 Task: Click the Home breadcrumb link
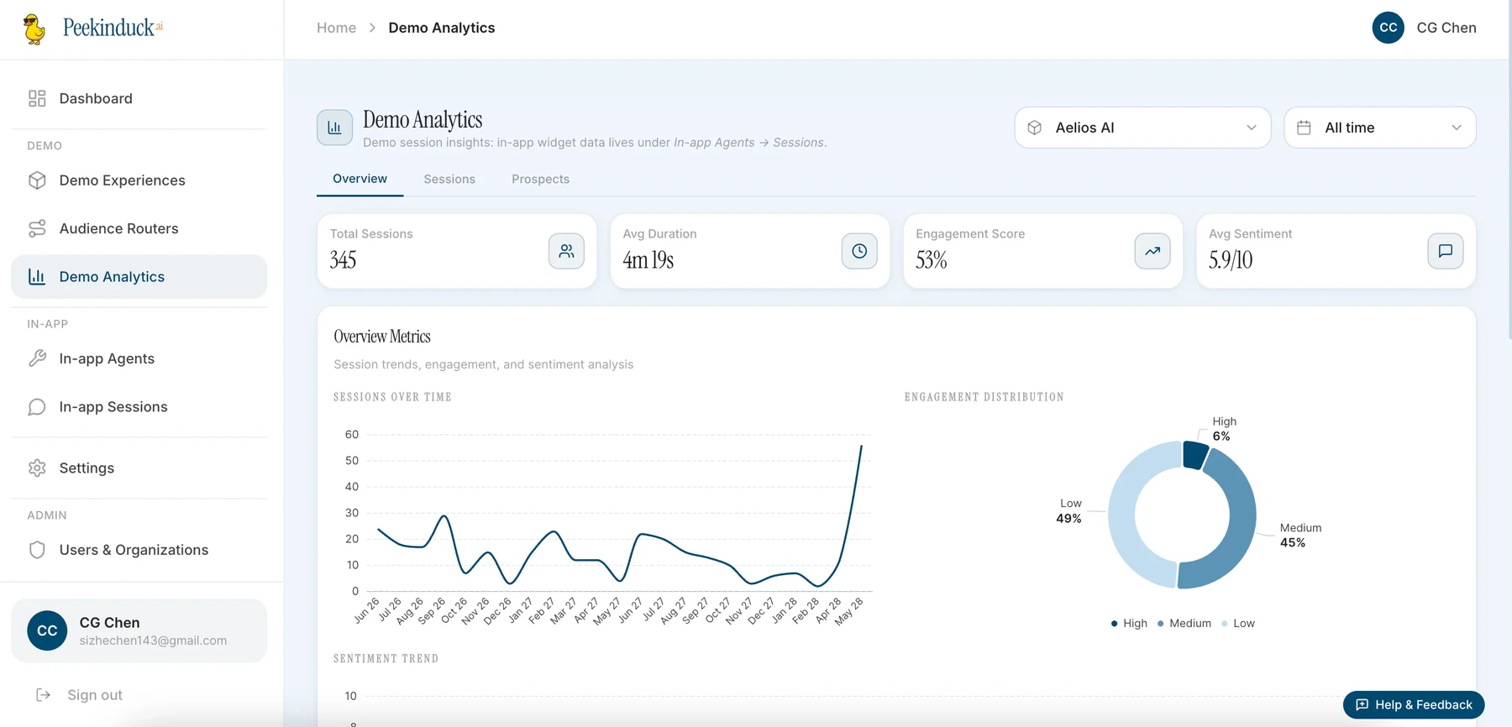(x=336, y=28)
